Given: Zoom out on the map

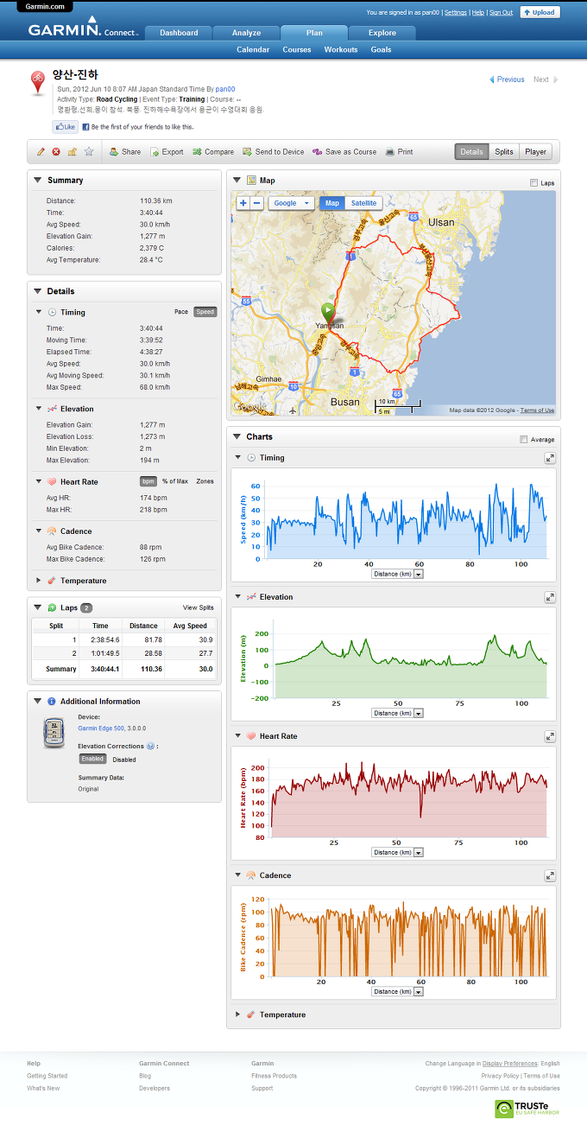Looking at the screenshot, I should click(256, 203).
